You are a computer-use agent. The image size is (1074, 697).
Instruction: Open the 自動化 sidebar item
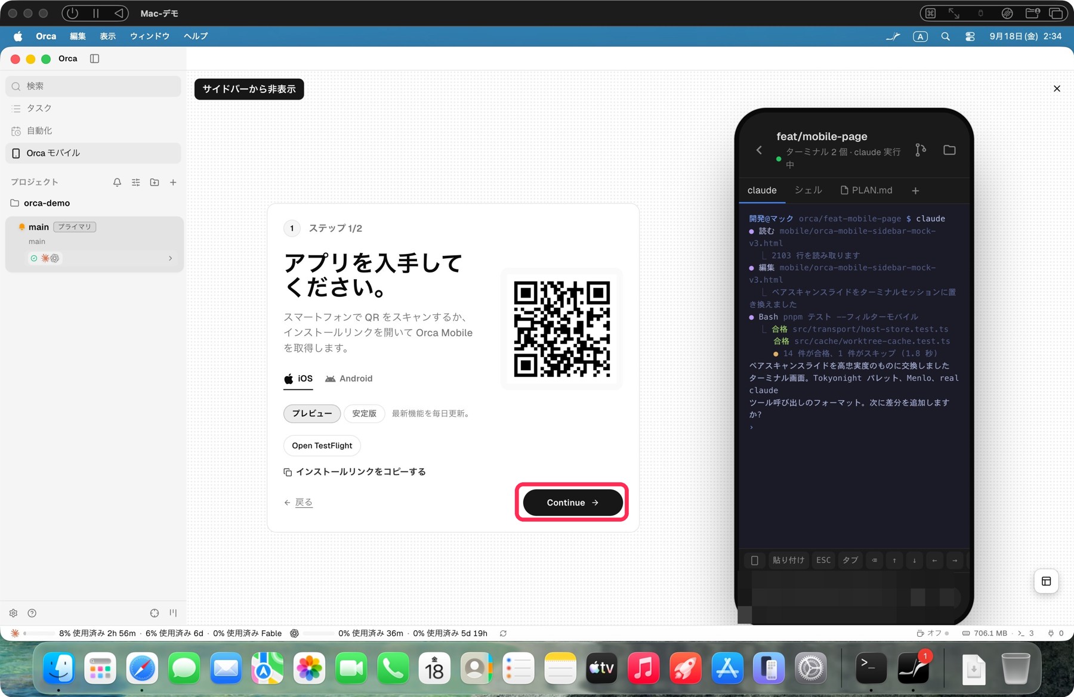click(93, 131)
